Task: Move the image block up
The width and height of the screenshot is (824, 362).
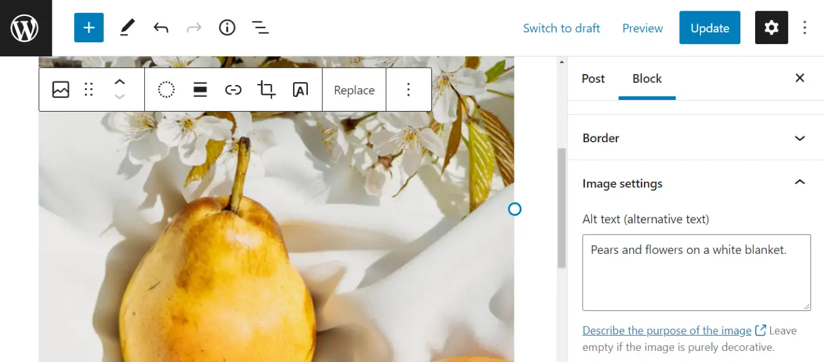Action: tap(119, 82)
